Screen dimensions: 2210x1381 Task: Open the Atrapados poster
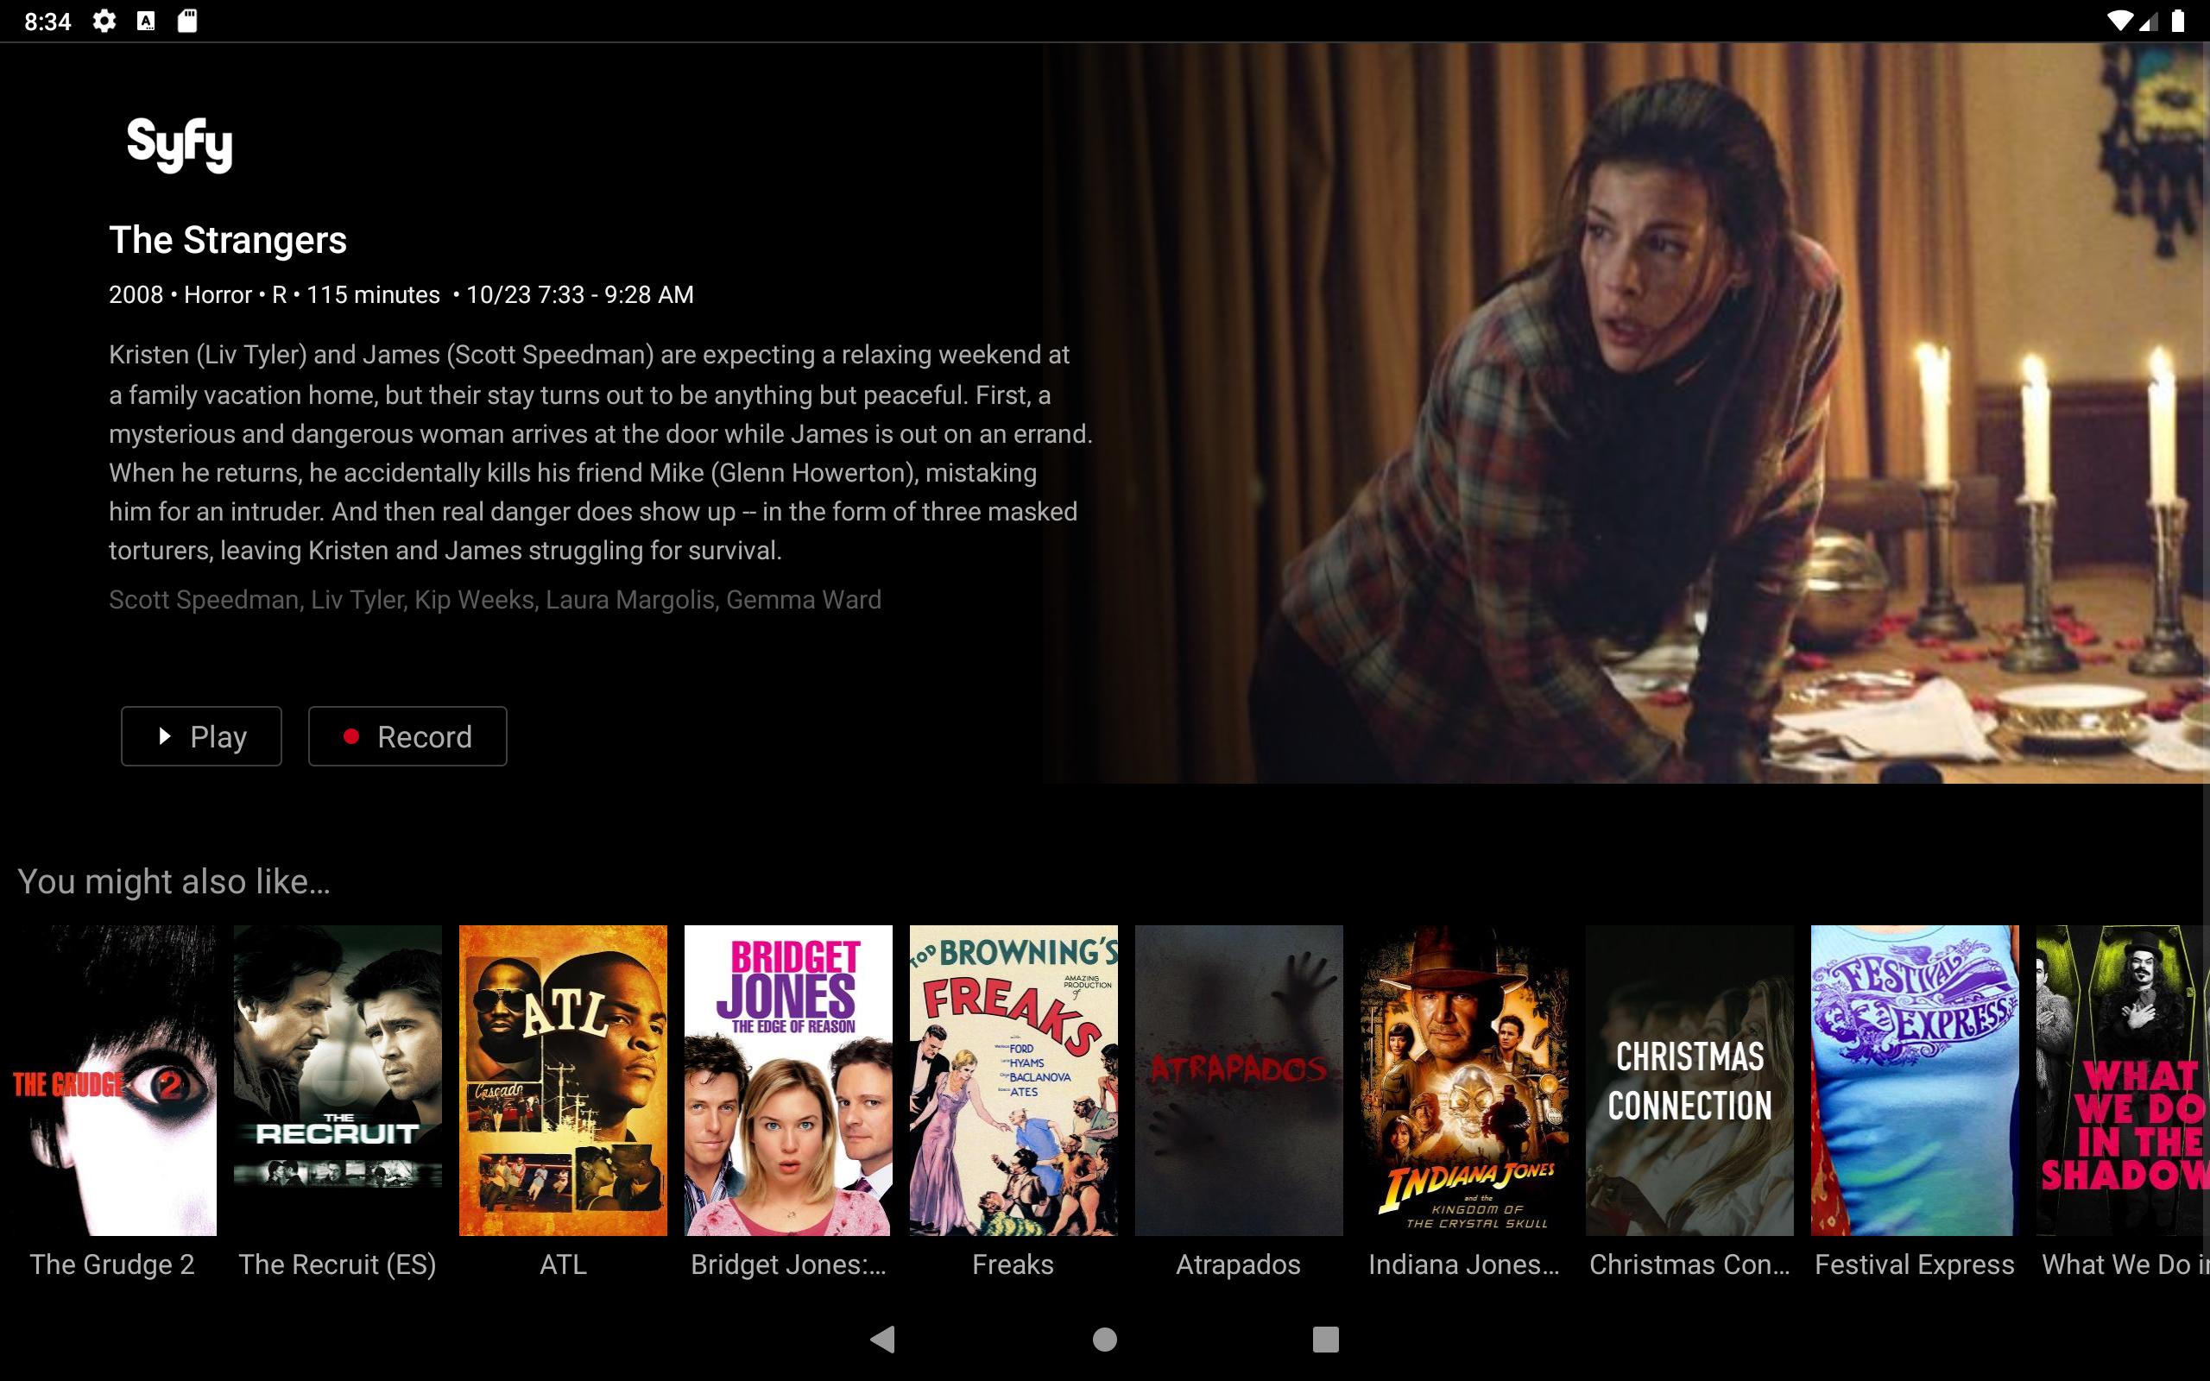(x=1240, y=1081)
